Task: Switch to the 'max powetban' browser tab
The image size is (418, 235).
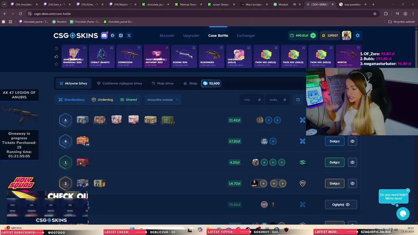Action: 352,5
